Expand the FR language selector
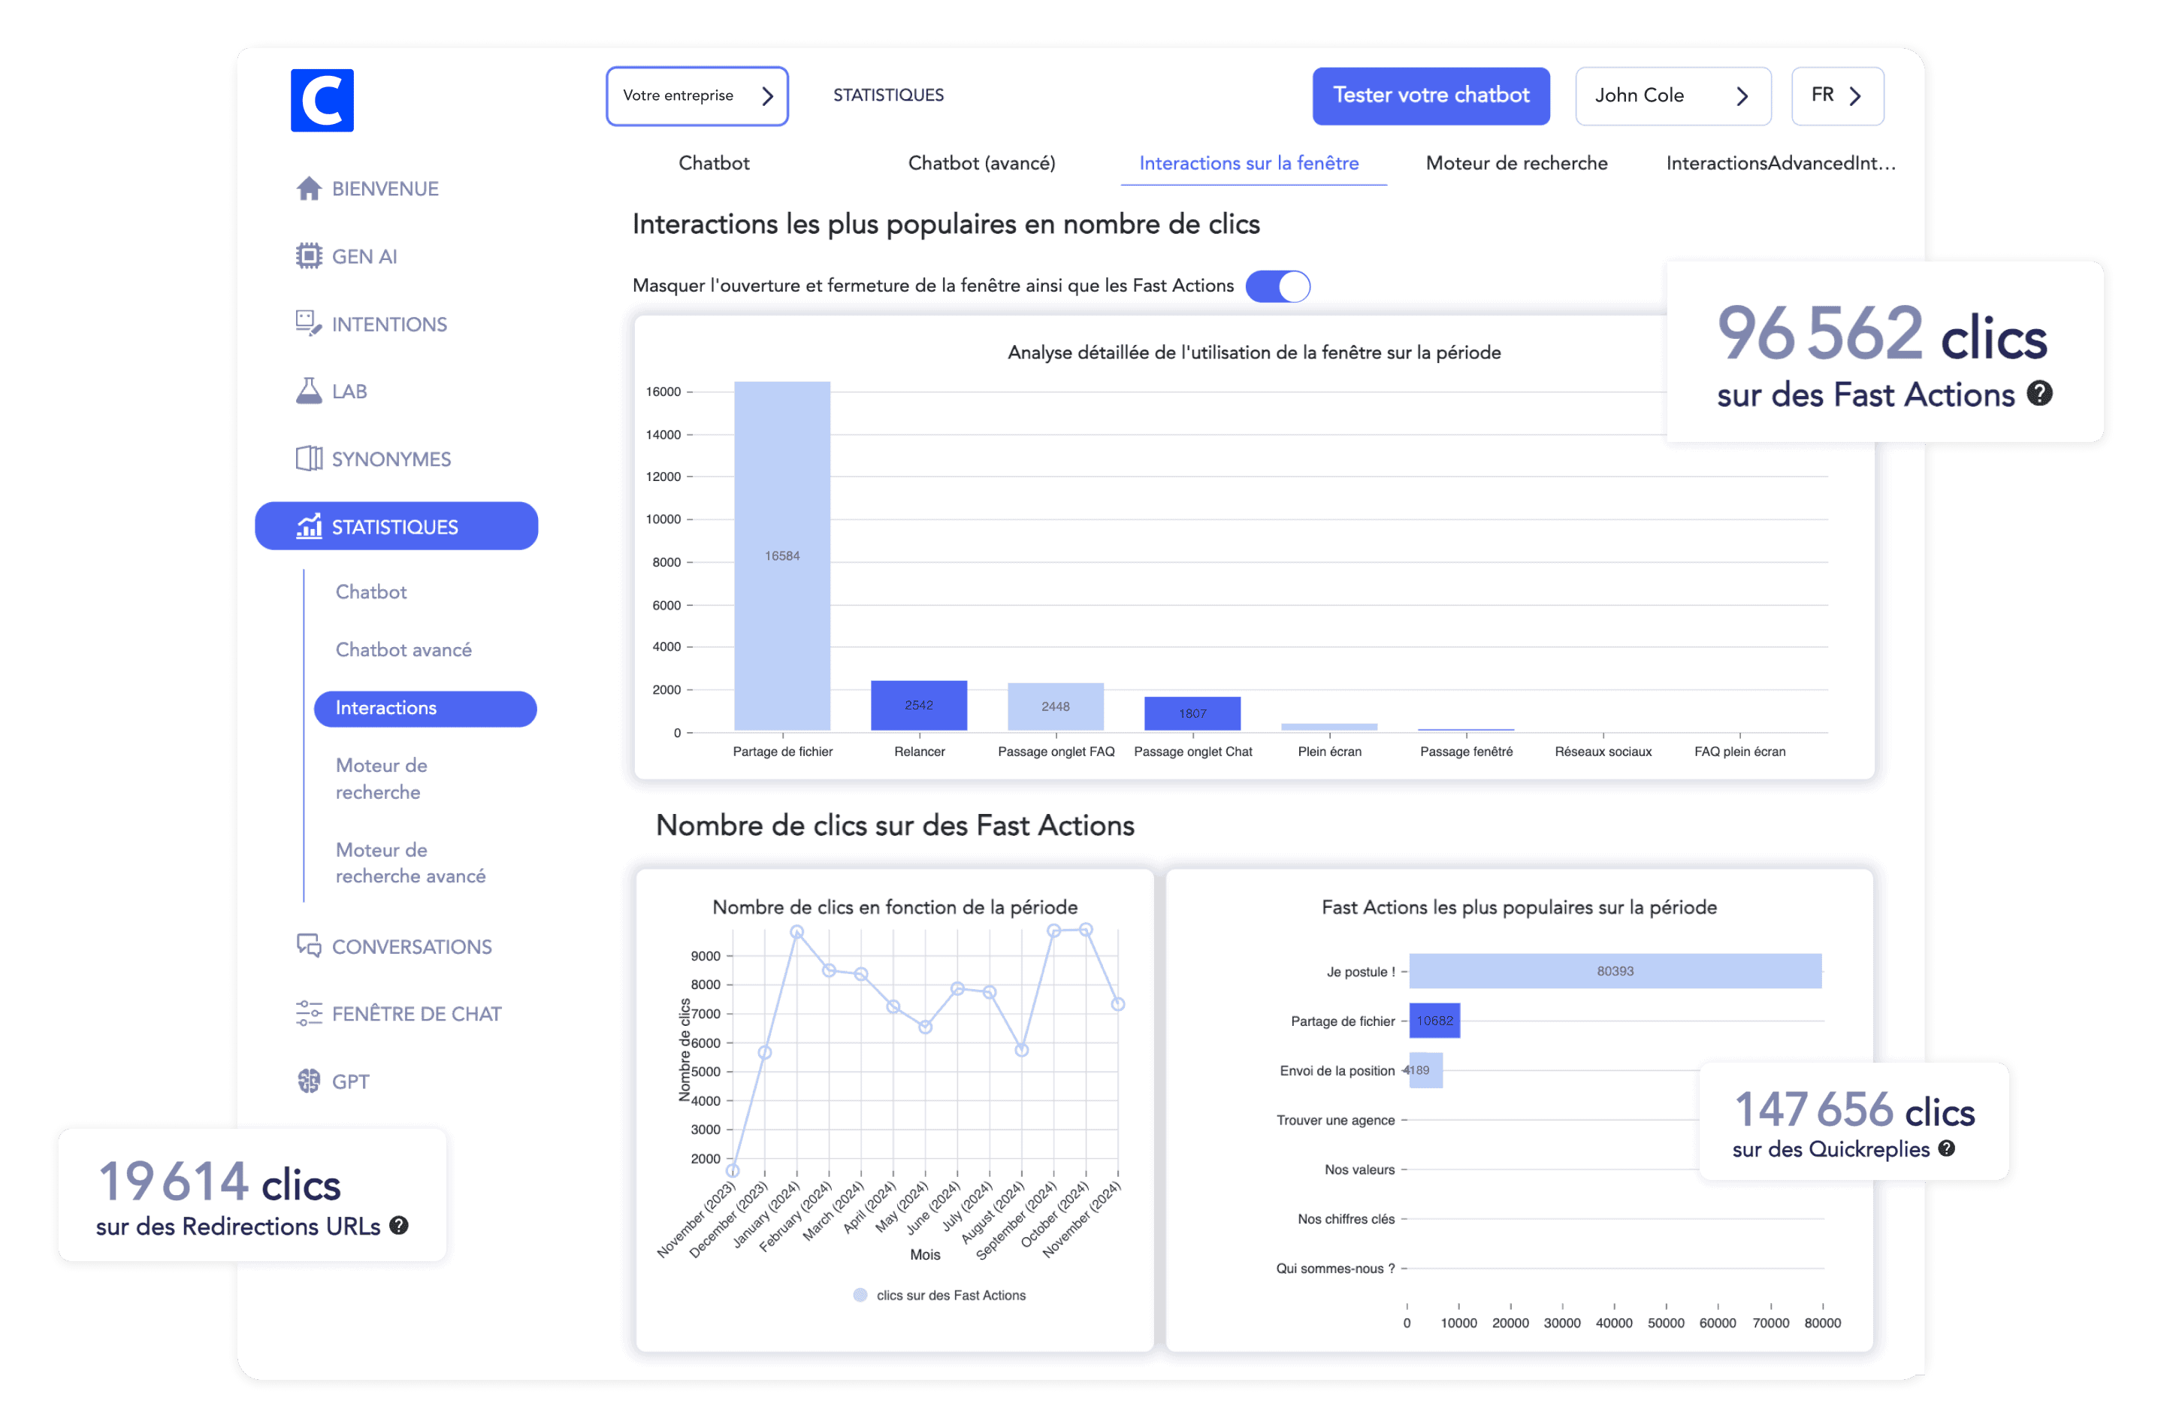2164x1428 pixels. click(1836, 95)
